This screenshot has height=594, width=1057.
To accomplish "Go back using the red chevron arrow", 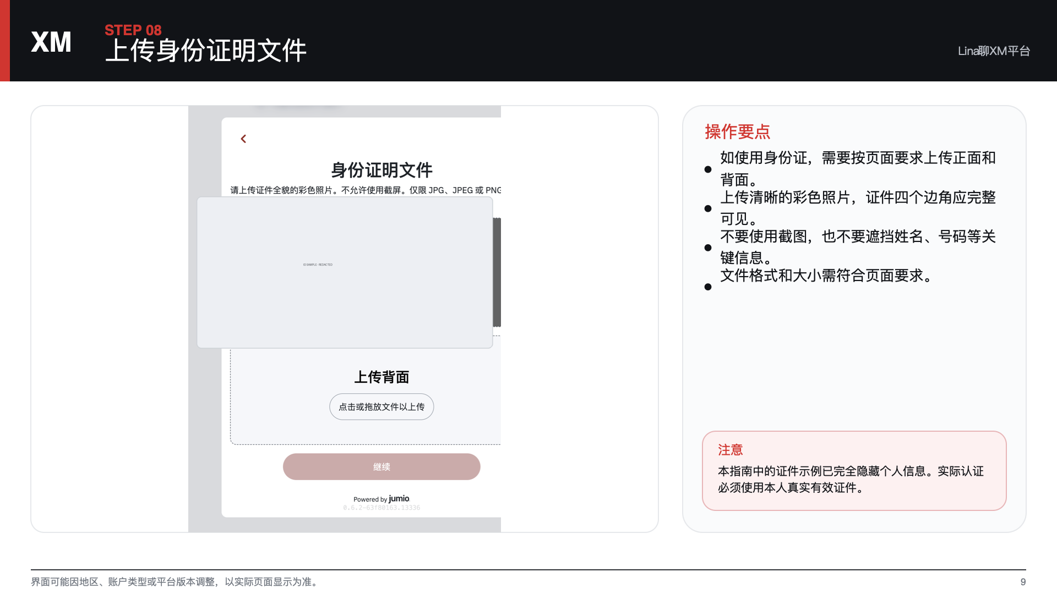I will [x=243, y=139].
